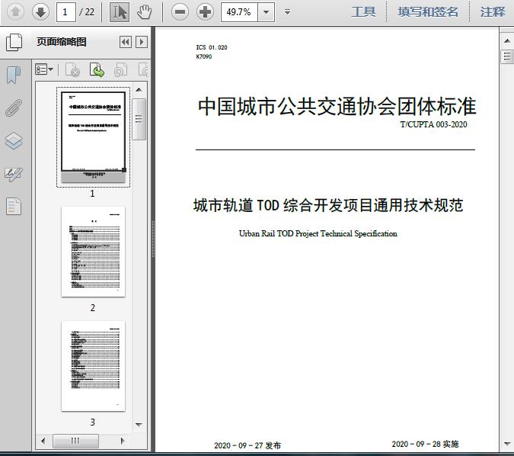The width and height of the screenshot is (514, 456).
Task: Go to previous page arrow button
Action: [15, 12]
